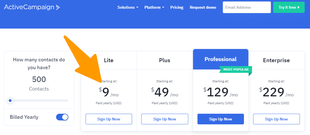Click the contacts slider handle
310x135 pixels.
[10, 100]
